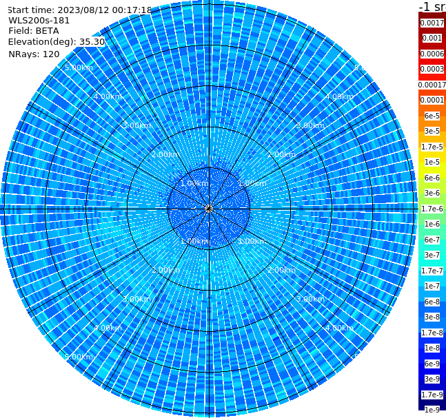
Task: Click the upper-right 1.00km range ring label
Action: tap(252, 183)
